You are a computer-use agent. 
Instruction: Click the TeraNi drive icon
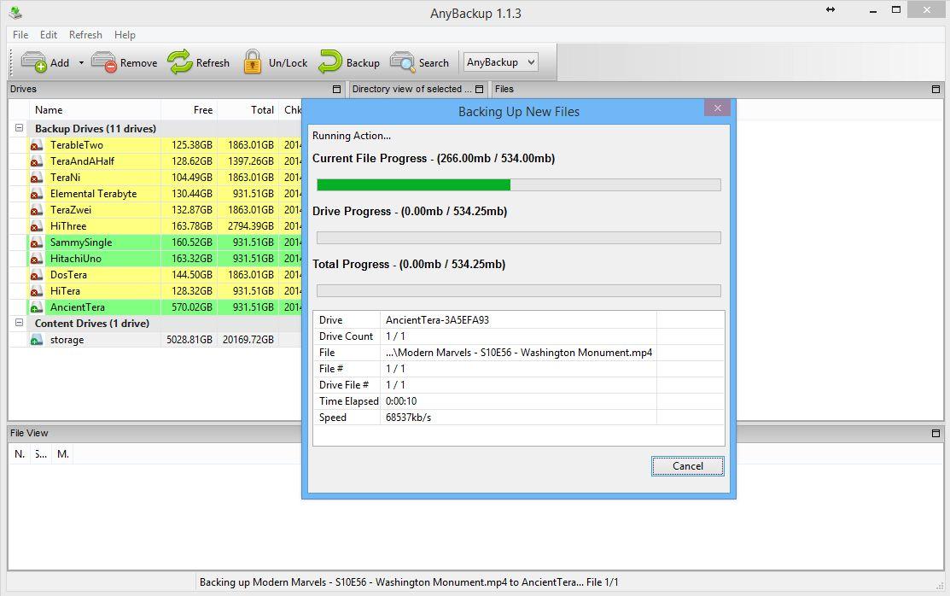point(37,177)
